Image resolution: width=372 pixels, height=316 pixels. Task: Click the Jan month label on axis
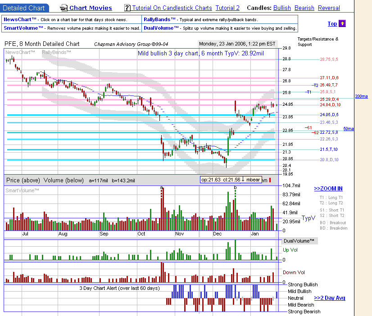(255, 234)
